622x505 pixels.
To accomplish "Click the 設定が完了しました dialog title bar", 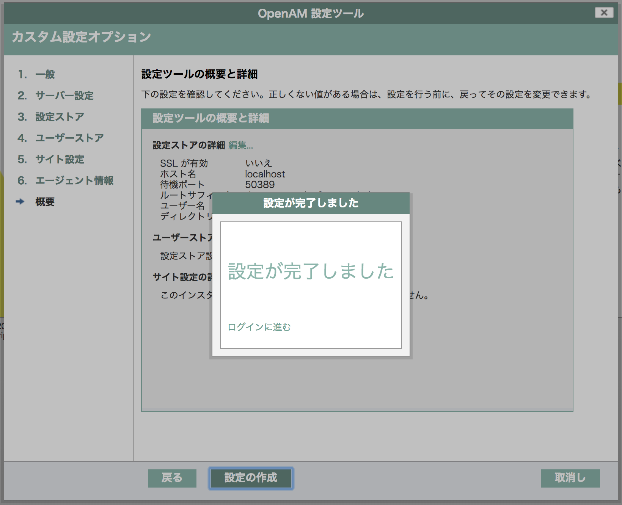I will (x=311, y=203).
